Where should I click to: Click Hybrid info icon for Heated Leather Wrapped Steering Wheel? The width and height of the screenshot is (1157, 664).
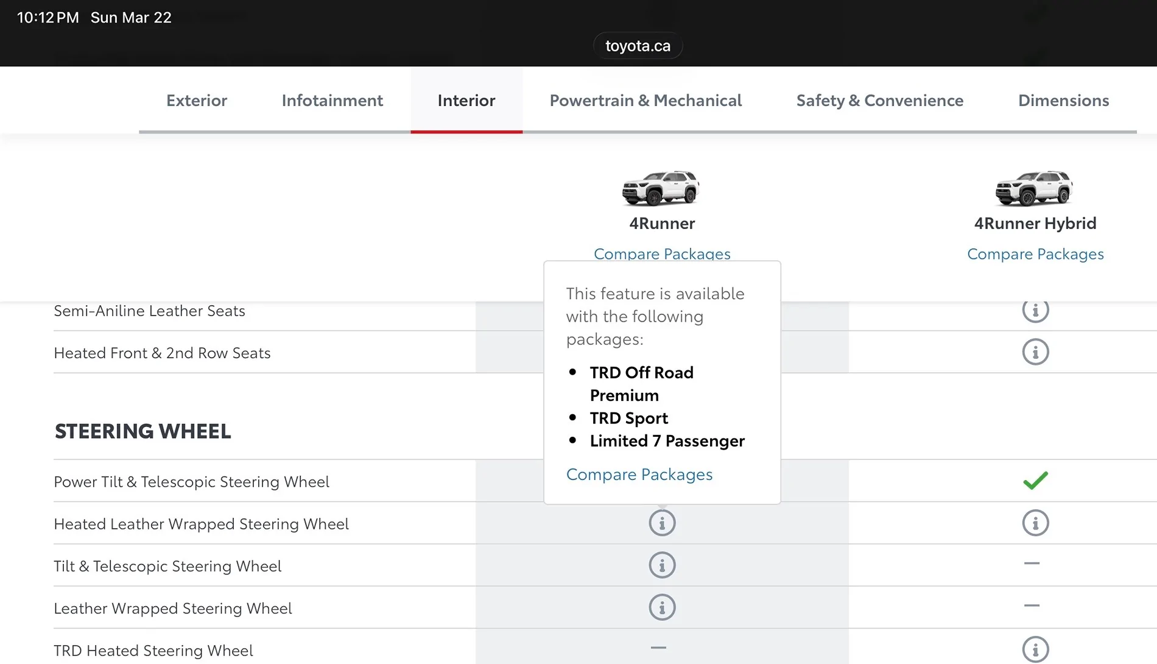pyautogui.click(x=1035, y=523)
